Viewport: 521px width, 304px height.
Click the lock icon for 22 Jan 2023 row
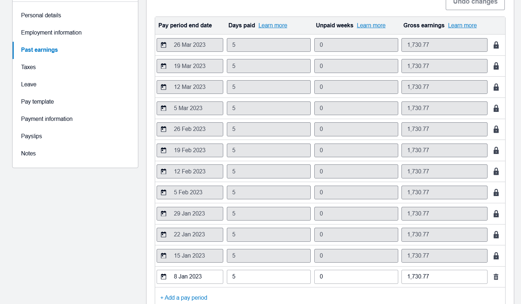tap(496, 235)
